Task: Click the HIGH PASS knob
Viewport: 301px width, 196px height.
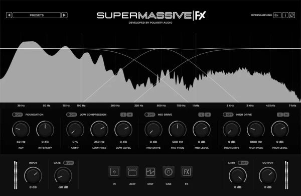Action: pyautogui.click(x=256, y=130)
